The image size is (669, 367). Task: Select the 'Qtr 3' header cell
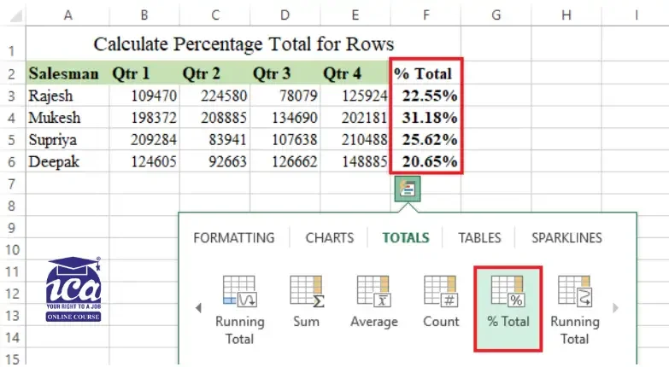click(285, 73)
